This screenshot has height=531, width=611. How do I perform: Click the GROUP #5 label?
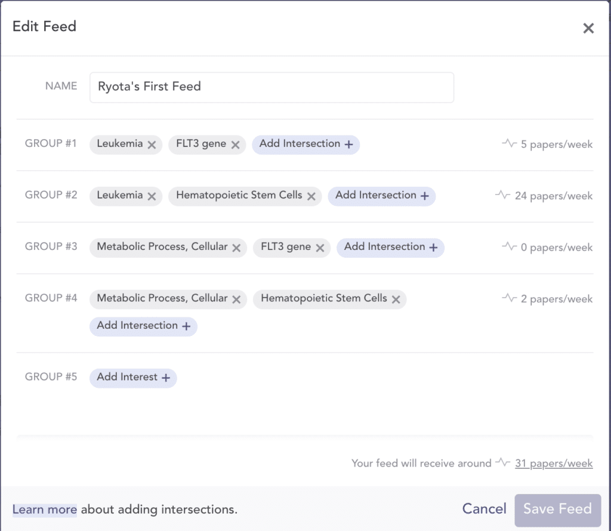(51, 376)
